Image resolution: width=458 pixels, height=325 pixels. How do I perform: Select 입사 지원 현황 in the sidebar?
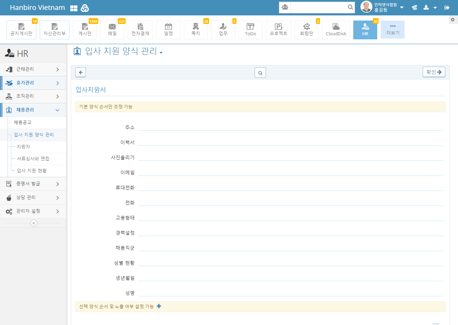click(32, 170)
